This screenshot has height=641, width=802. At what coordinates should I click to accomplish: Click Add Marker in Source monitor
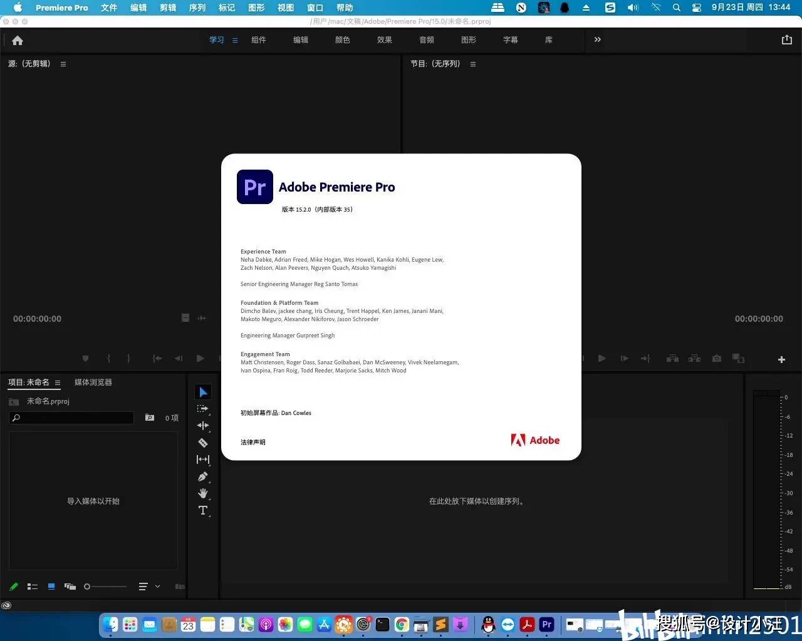click(x=85, y=359)
